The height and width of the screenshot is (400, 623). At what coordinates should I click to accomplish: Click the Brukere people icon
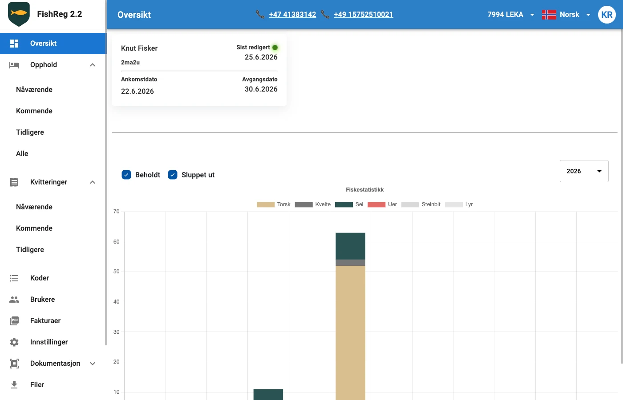pyautogui.click(x=14, y=300)
